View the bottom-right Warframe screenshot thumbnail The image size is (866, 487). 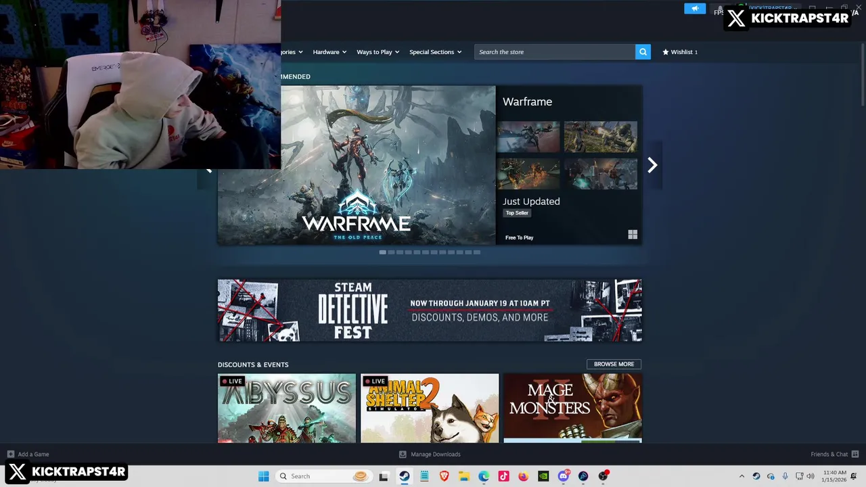point(601,174)
